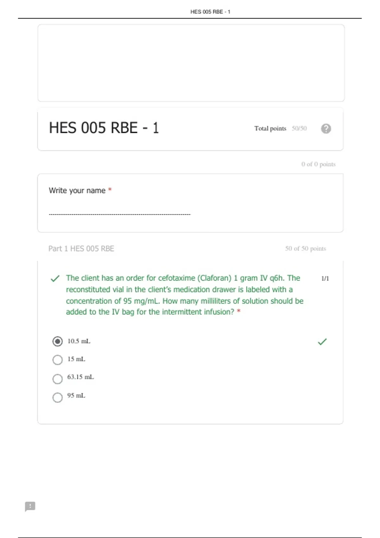This screenshot has width=380, height=538.
Task: Click the cefotaxime question text
Action: (184, 295)
